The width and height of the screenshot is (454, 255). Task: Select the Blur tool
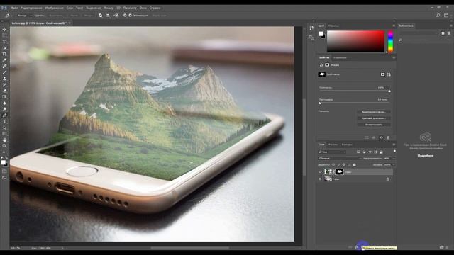coord(4,103)
